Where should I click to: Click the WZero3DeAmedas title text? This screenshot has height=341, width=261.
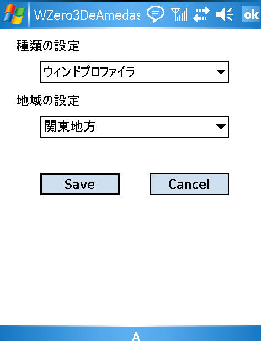point(87,15)
